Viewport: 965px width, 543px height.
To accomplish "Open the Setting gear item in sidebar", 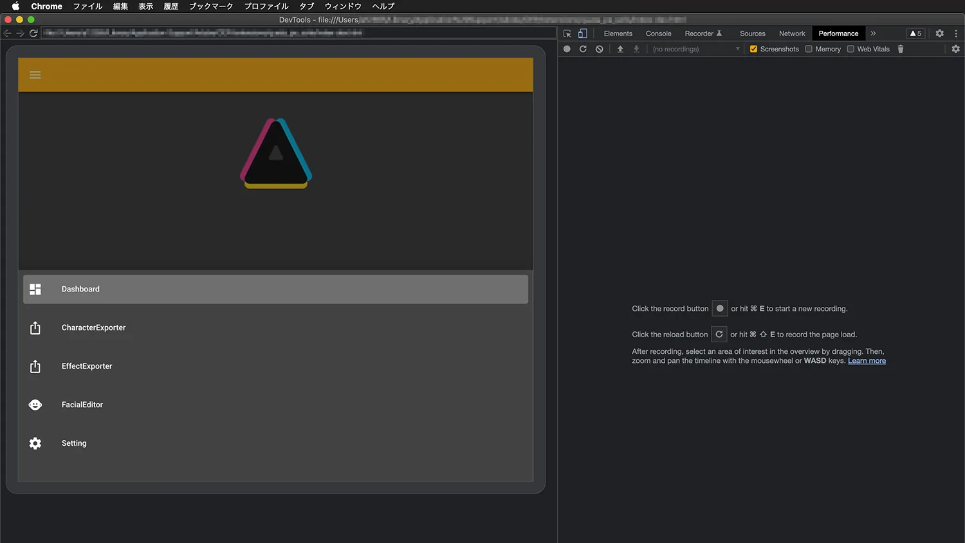I will tap(73, 443).
